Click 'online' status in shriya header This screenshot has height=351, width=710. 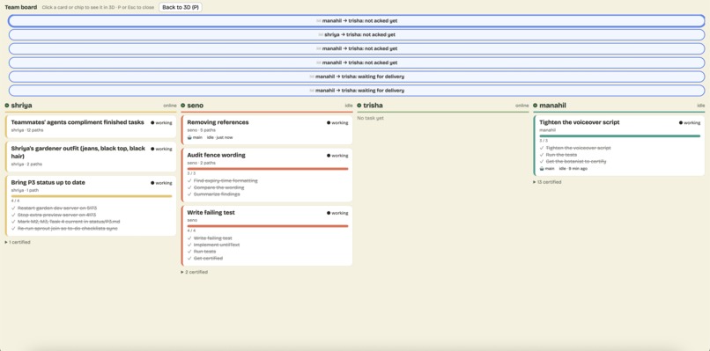pyautogui.click(x=170, y=106)
